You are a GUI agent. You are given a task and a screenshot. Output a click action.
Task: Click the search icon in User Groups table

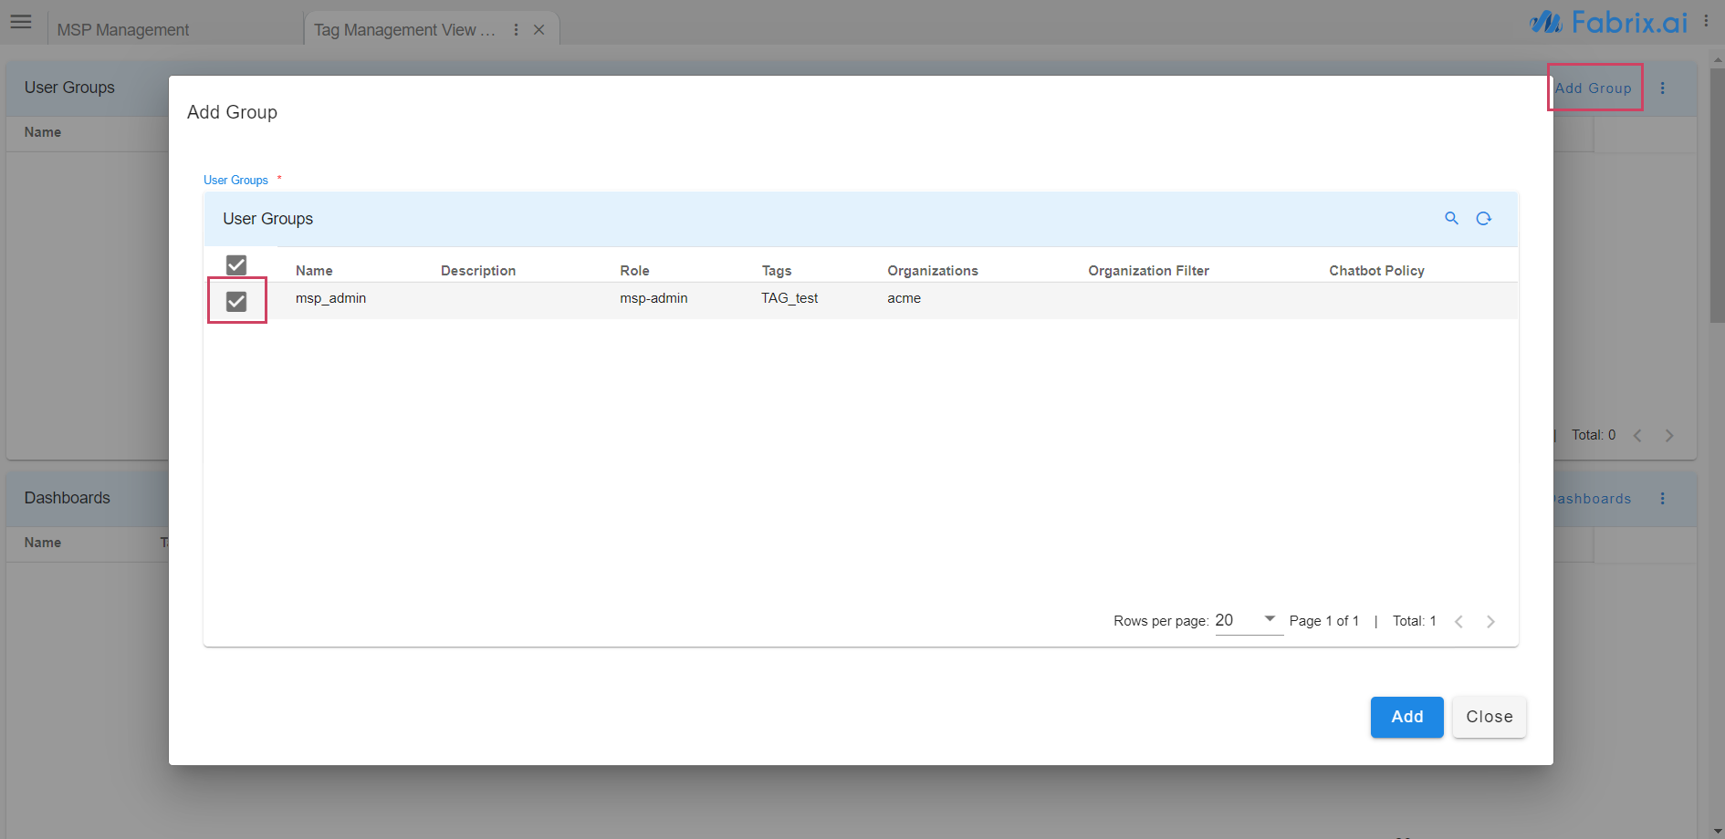coord(1451,218)
